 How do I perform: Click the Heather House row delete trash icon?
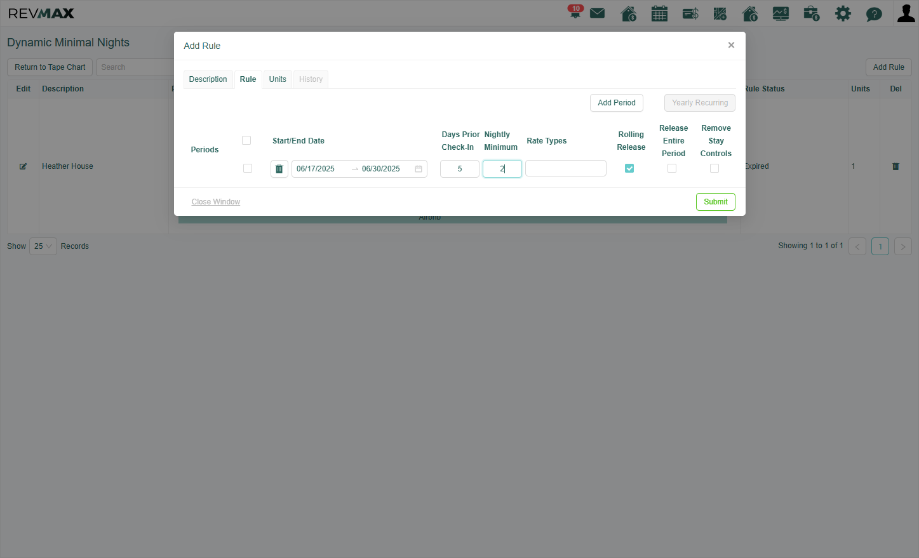[896, 166]
